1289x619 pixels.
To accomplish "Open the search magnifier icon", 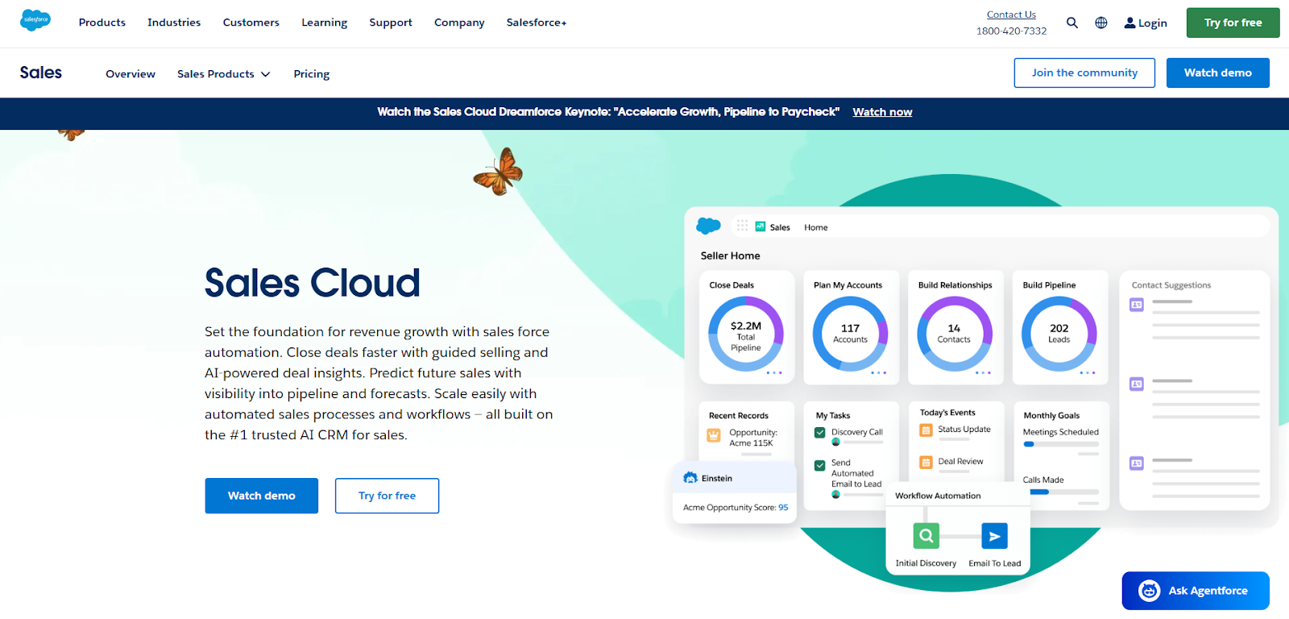I will click(x=1072, y=23).
